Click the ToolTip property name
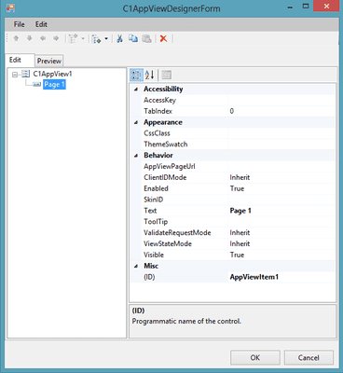343x373 pixels. tap(156, 222)
